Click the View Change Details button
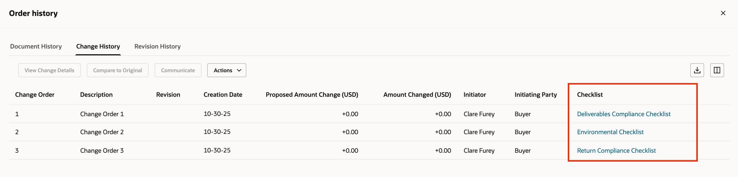The width and height of the screenshot is (738, 177). [x=49, y=70]
